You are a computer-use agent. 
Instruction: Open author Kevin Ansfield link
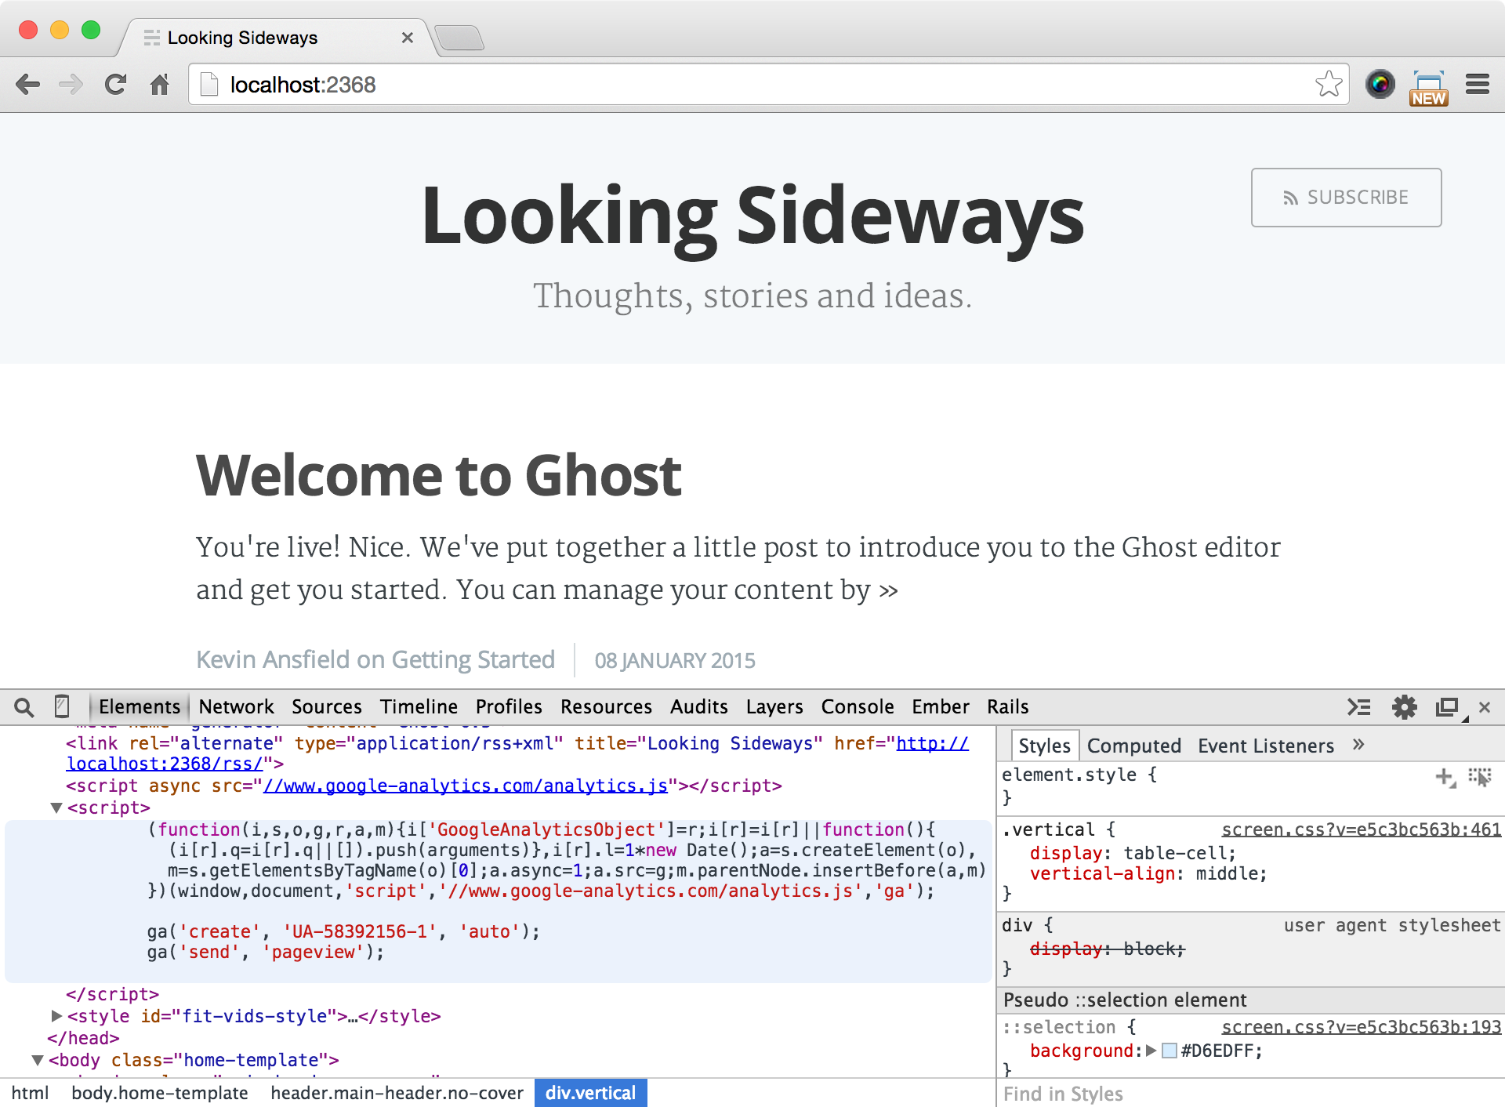point(273,660)
